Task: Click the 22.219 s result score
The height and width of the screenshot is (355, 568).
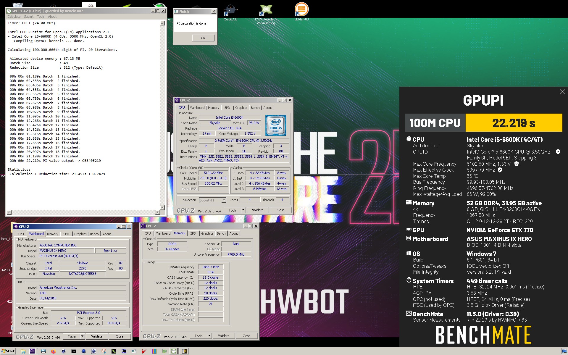Action: click(x=514, y=123)
